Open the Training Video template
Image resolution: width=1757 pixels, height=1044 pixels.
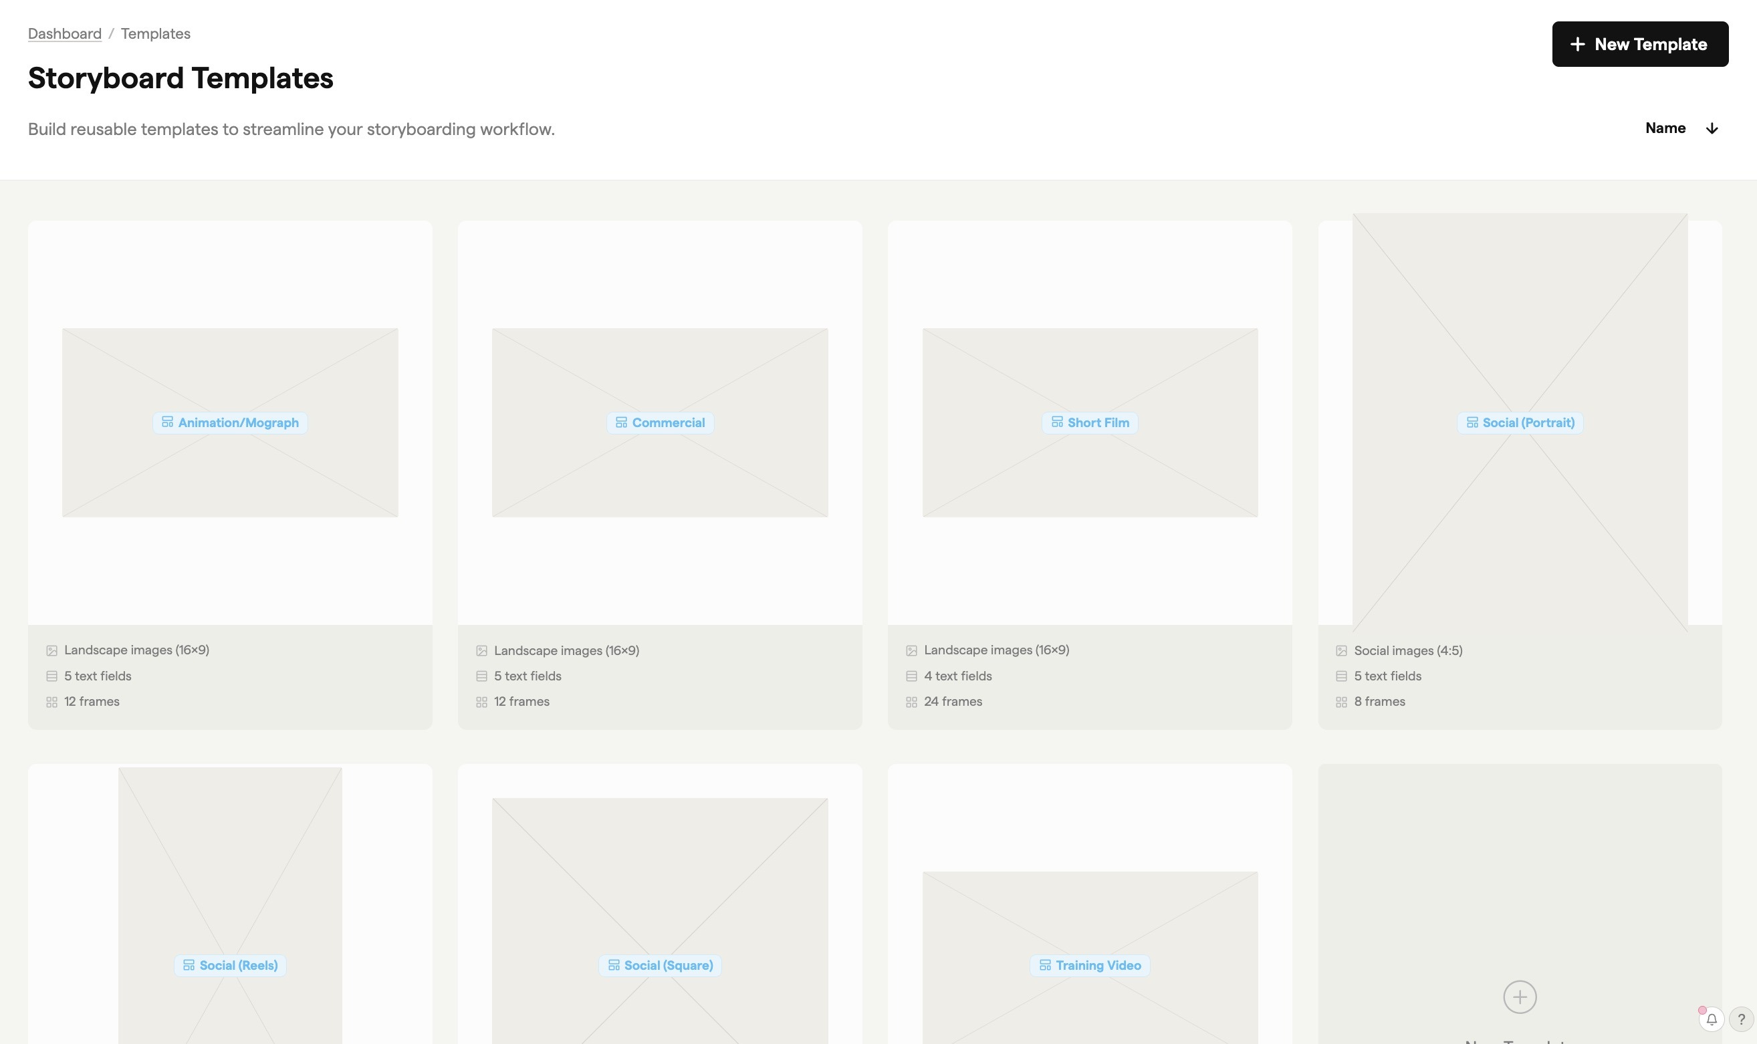(x=1089, y=965)
